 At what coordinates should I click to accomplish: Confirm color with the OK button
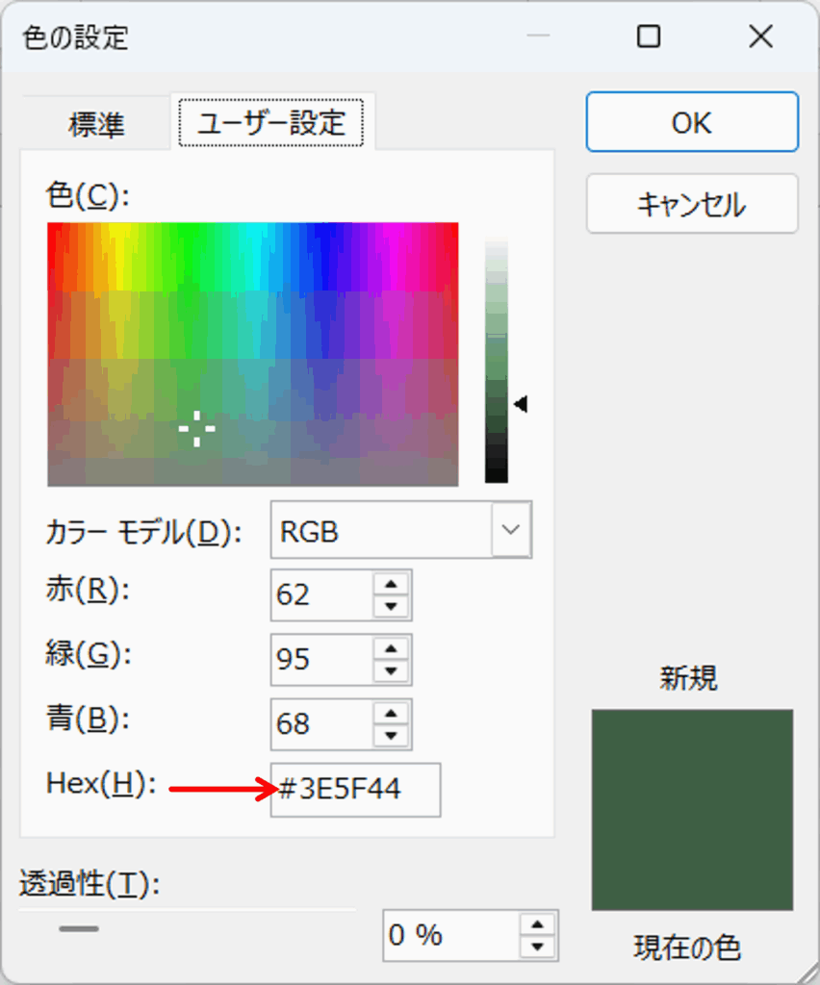(x=691, y=122)
